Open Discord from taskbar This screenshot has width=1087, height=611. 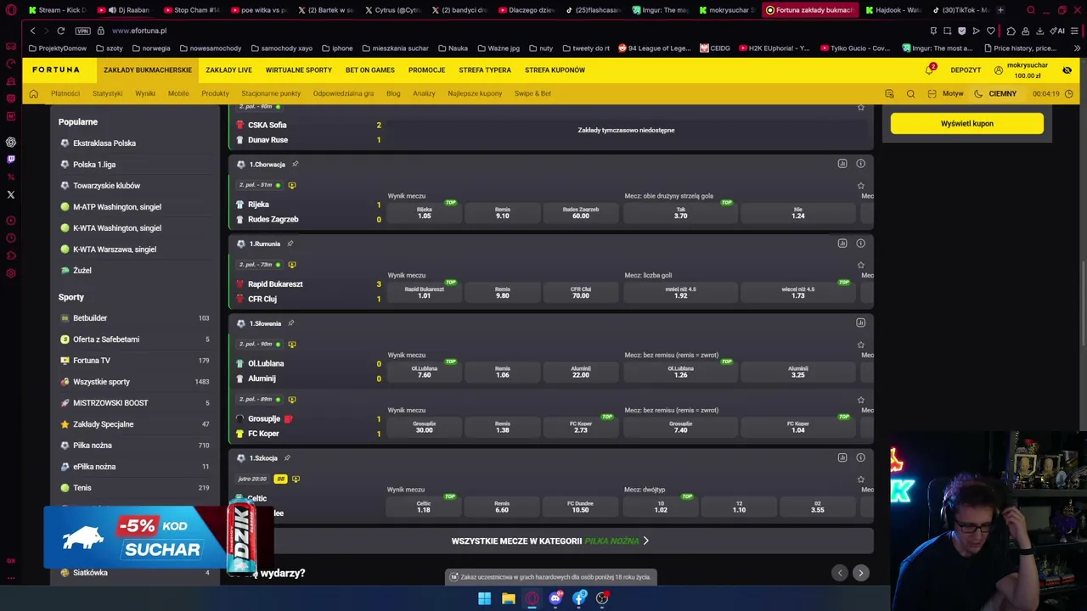click(555, 598)
